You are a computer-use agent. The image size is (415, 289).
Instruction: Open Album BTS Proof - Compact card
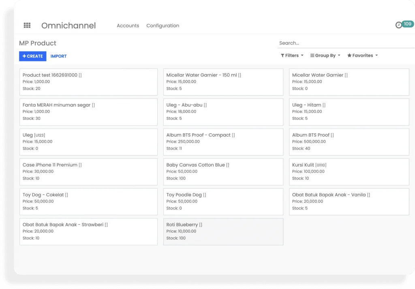223,142
